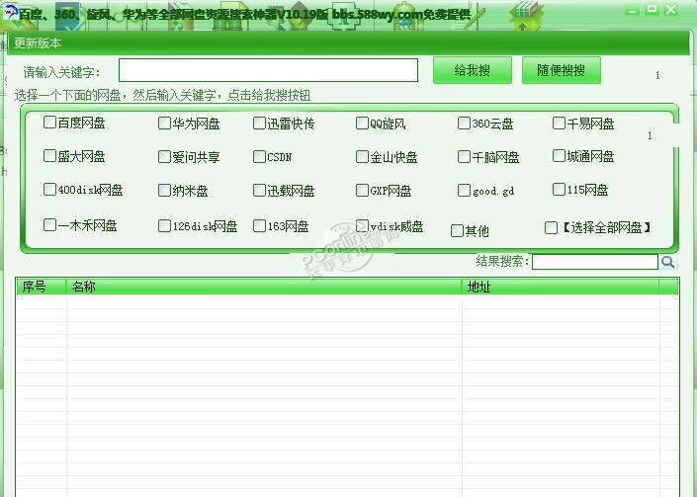The image size is (697, 497).
Task: Select 迅载网盘 checkbox
Action: click(259, 190)
